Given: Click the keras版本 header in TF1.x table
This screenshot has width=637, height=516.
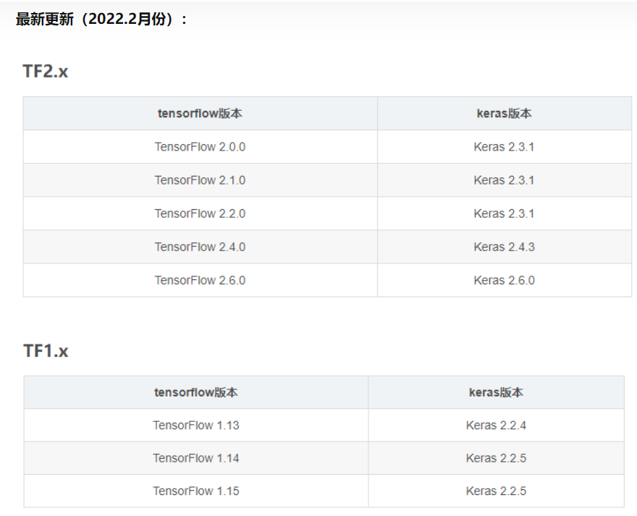Looking at the screenshot, I should pos(496,392).
